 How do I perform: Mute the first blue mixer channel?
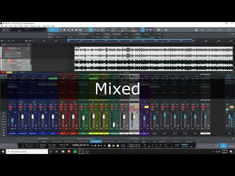click(10, 107)
